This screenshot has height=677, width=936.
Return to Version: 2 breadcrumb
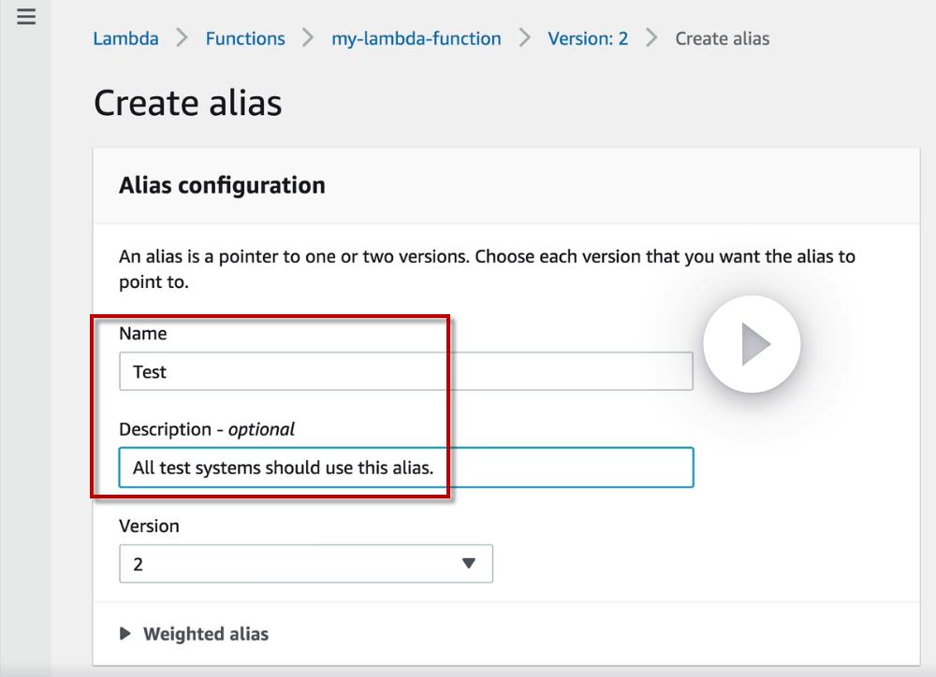588,38
